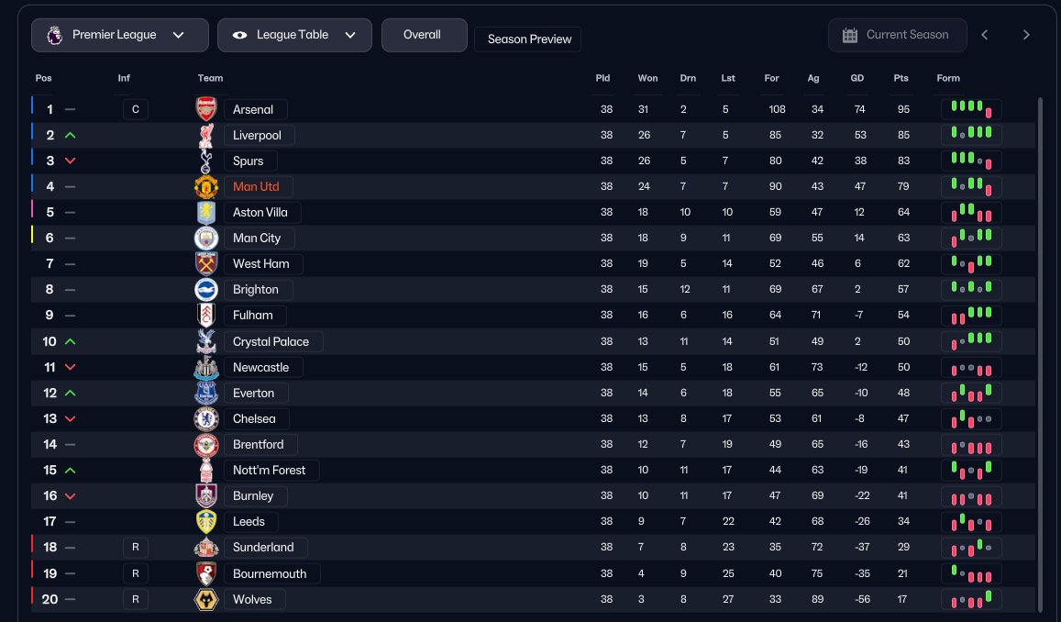The image size is (1061, 622).
Task: Go to the next season arrow
Action: coord(1026,35)
